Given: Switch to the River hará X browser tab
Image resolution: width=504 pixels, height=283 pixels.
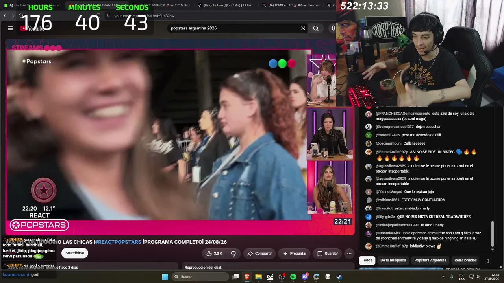Looking at the screenshot, I should [x=291, y=5].
